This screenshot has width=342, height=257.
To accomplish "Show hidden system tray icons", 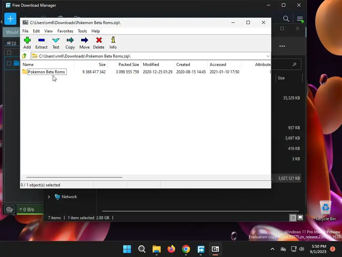I will click(273, 249).
